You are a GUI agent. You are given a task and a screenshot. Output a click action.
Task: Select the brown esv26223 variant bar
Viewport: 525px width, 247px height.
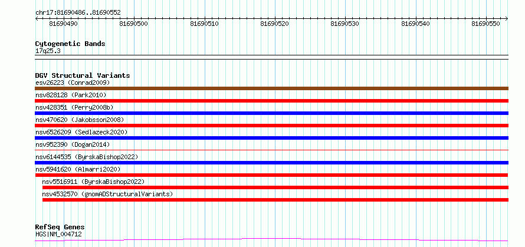(x=271, y=88)
